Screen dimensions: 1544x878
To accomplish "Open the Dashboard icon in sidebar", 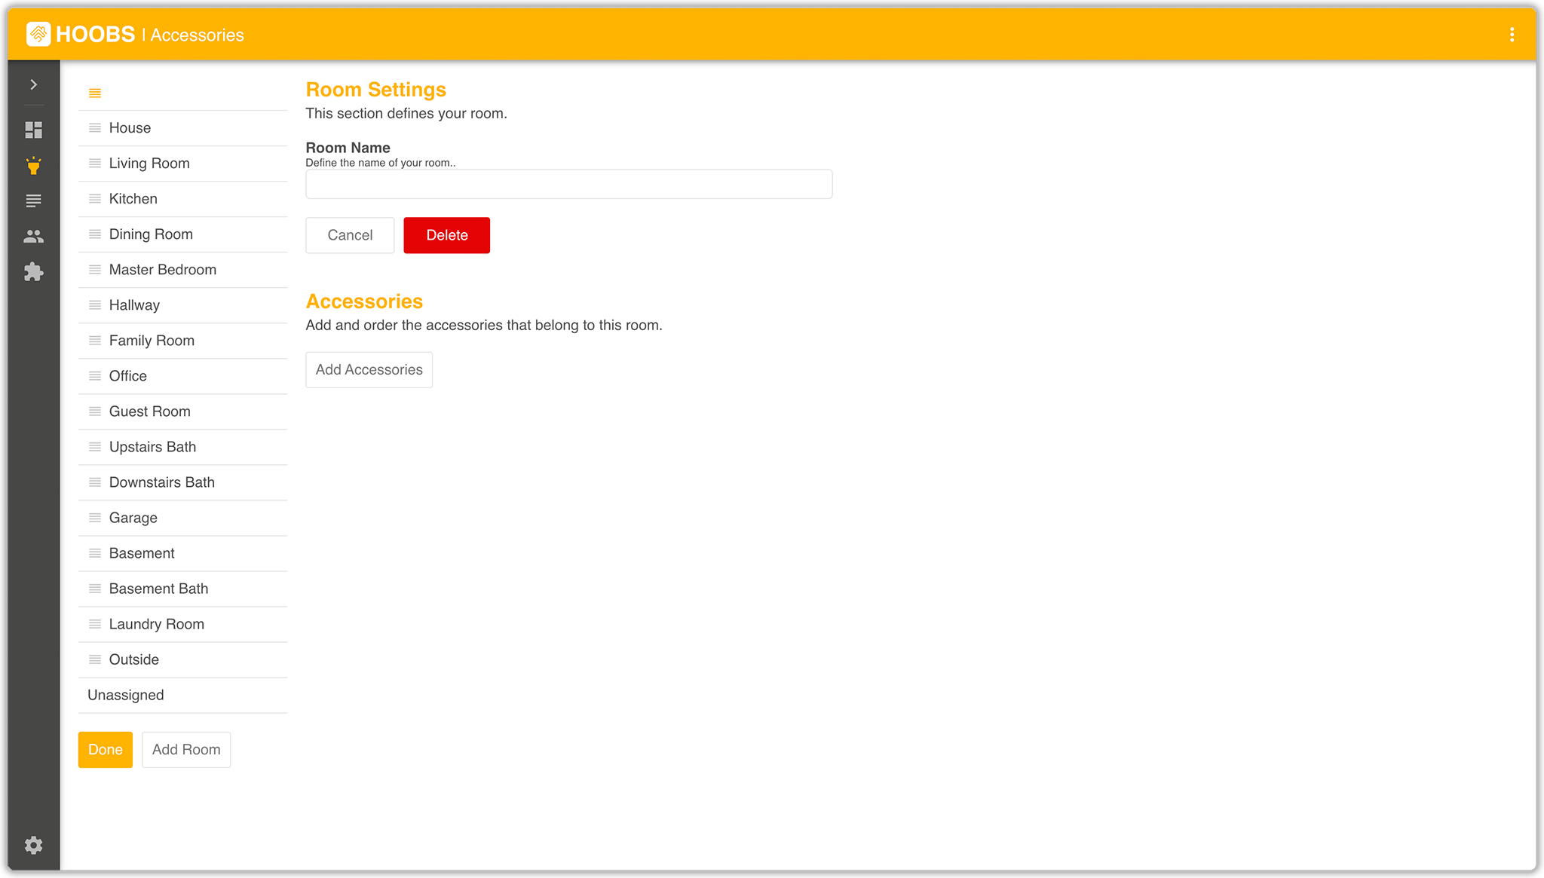I will tap(33, 130).
